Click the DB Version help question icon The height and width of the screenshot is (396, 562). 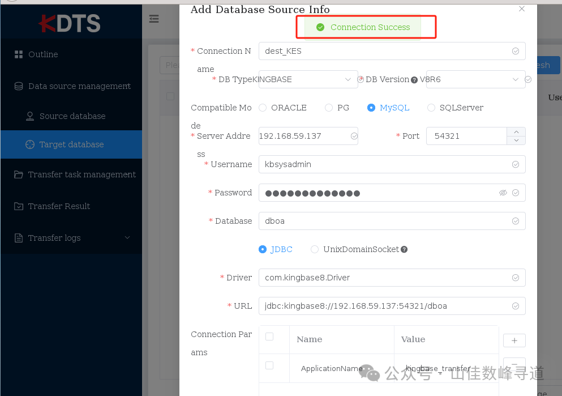point(414,80)
